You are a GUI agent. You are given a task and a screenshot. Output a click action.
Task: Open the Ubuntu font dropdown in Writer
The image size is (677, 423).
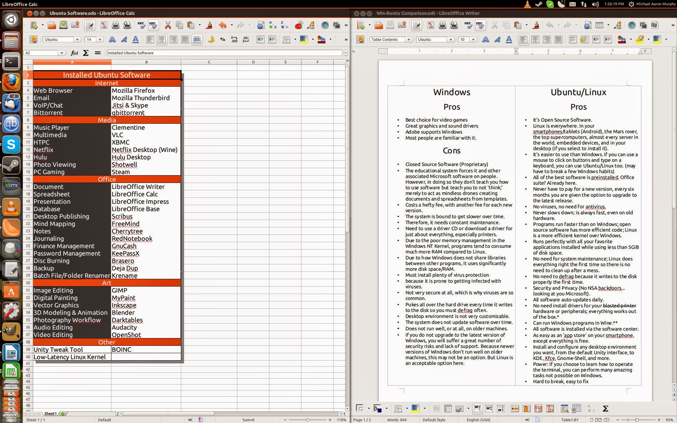click(x=451, y=39)
